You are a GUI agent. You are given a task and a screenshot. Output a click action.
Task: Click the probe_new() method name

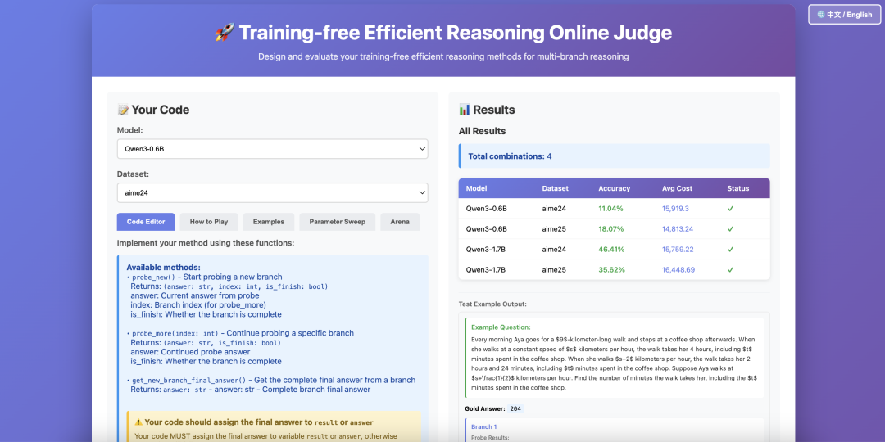[x=153, y=277]
